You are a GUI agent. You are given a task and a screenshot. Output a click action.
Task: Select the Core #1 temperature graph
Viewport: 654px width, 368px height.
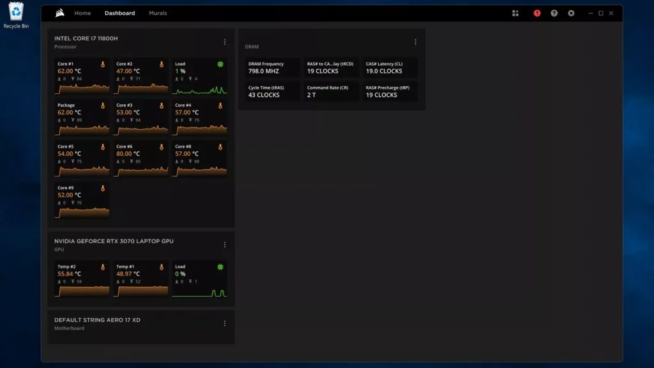(82, 88)
